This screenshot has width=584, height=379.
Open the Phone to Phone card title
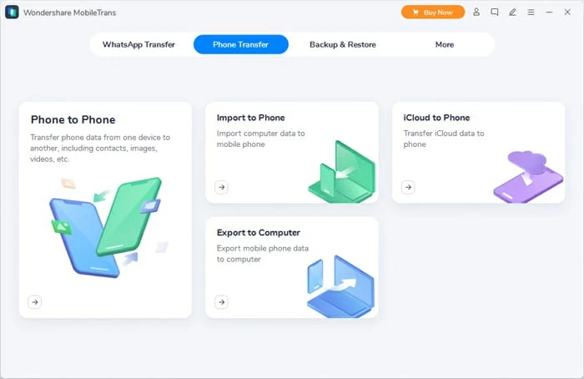point(73,119)
